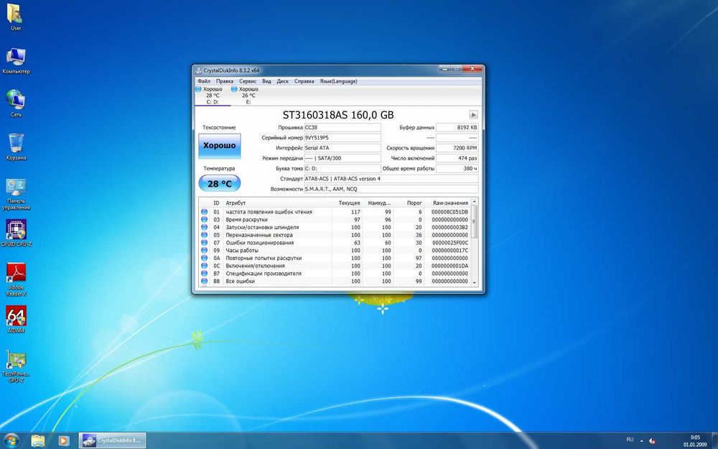Select the C: D: disk tab
Image resolution: width=718 pixels, height=449 pixels.
coord(213,96)
